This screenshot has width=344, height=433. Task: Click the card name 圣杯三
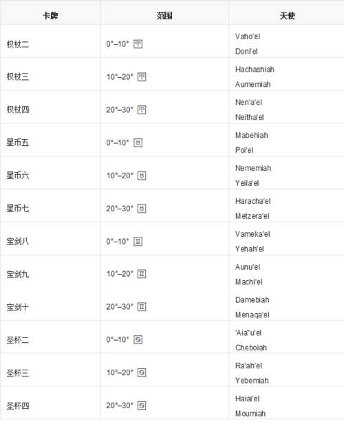pyautogui.click(x=18, y=373)
